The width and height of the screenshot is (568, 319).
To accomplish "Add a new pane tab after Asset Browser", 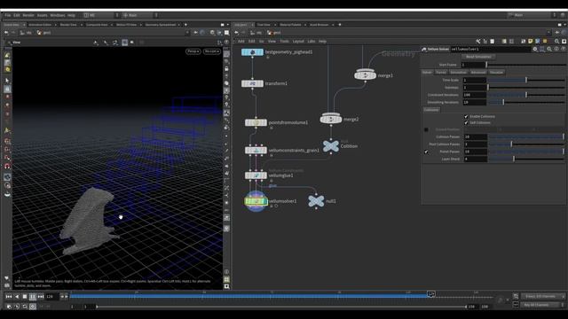I will (340, 25).
